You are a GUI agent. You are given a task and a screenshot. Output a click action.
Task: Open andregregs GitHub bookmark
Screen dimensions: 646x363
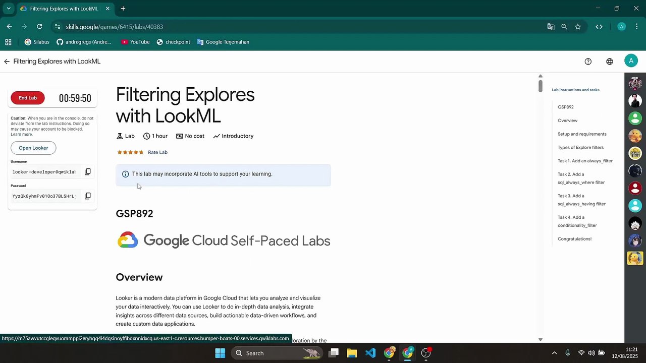pos(84,42)
